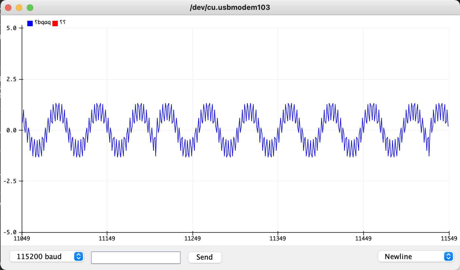Click the 5.0 y-axis label
Viewport: 460px width, 270px height.
click(x=11, y=28)
